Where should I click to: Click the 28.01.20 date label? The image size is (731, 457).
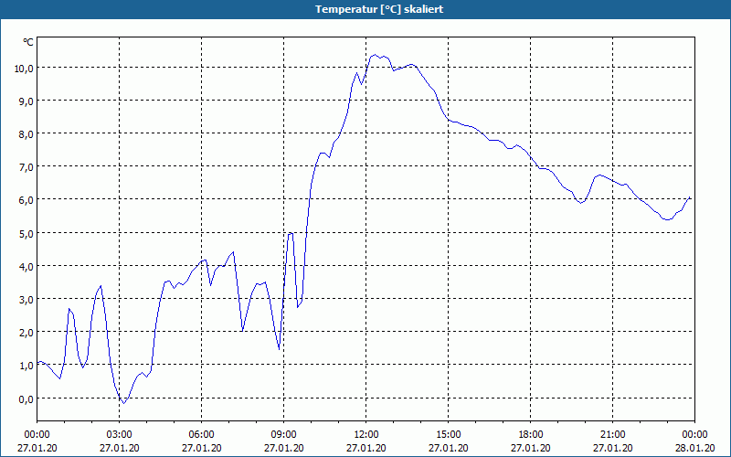coord(694,448)
